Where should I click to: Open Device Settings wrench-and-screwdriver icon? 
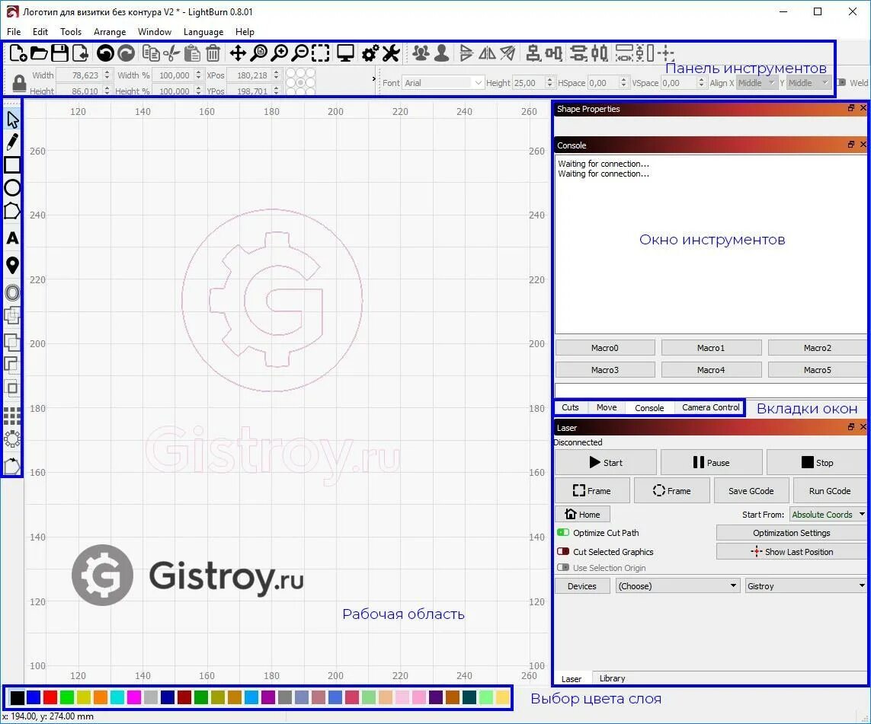(391, 53)
